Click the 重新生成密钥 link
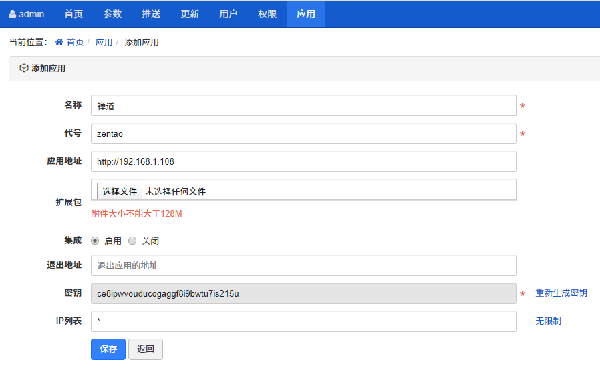 click(561, 293)
